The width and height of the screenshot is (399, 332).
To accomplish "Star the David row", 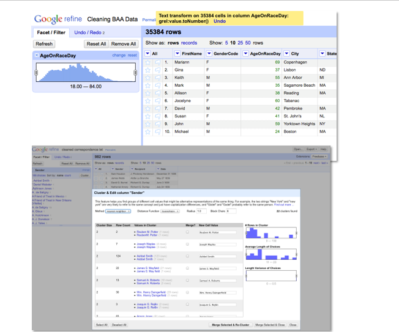I will 147,109.
